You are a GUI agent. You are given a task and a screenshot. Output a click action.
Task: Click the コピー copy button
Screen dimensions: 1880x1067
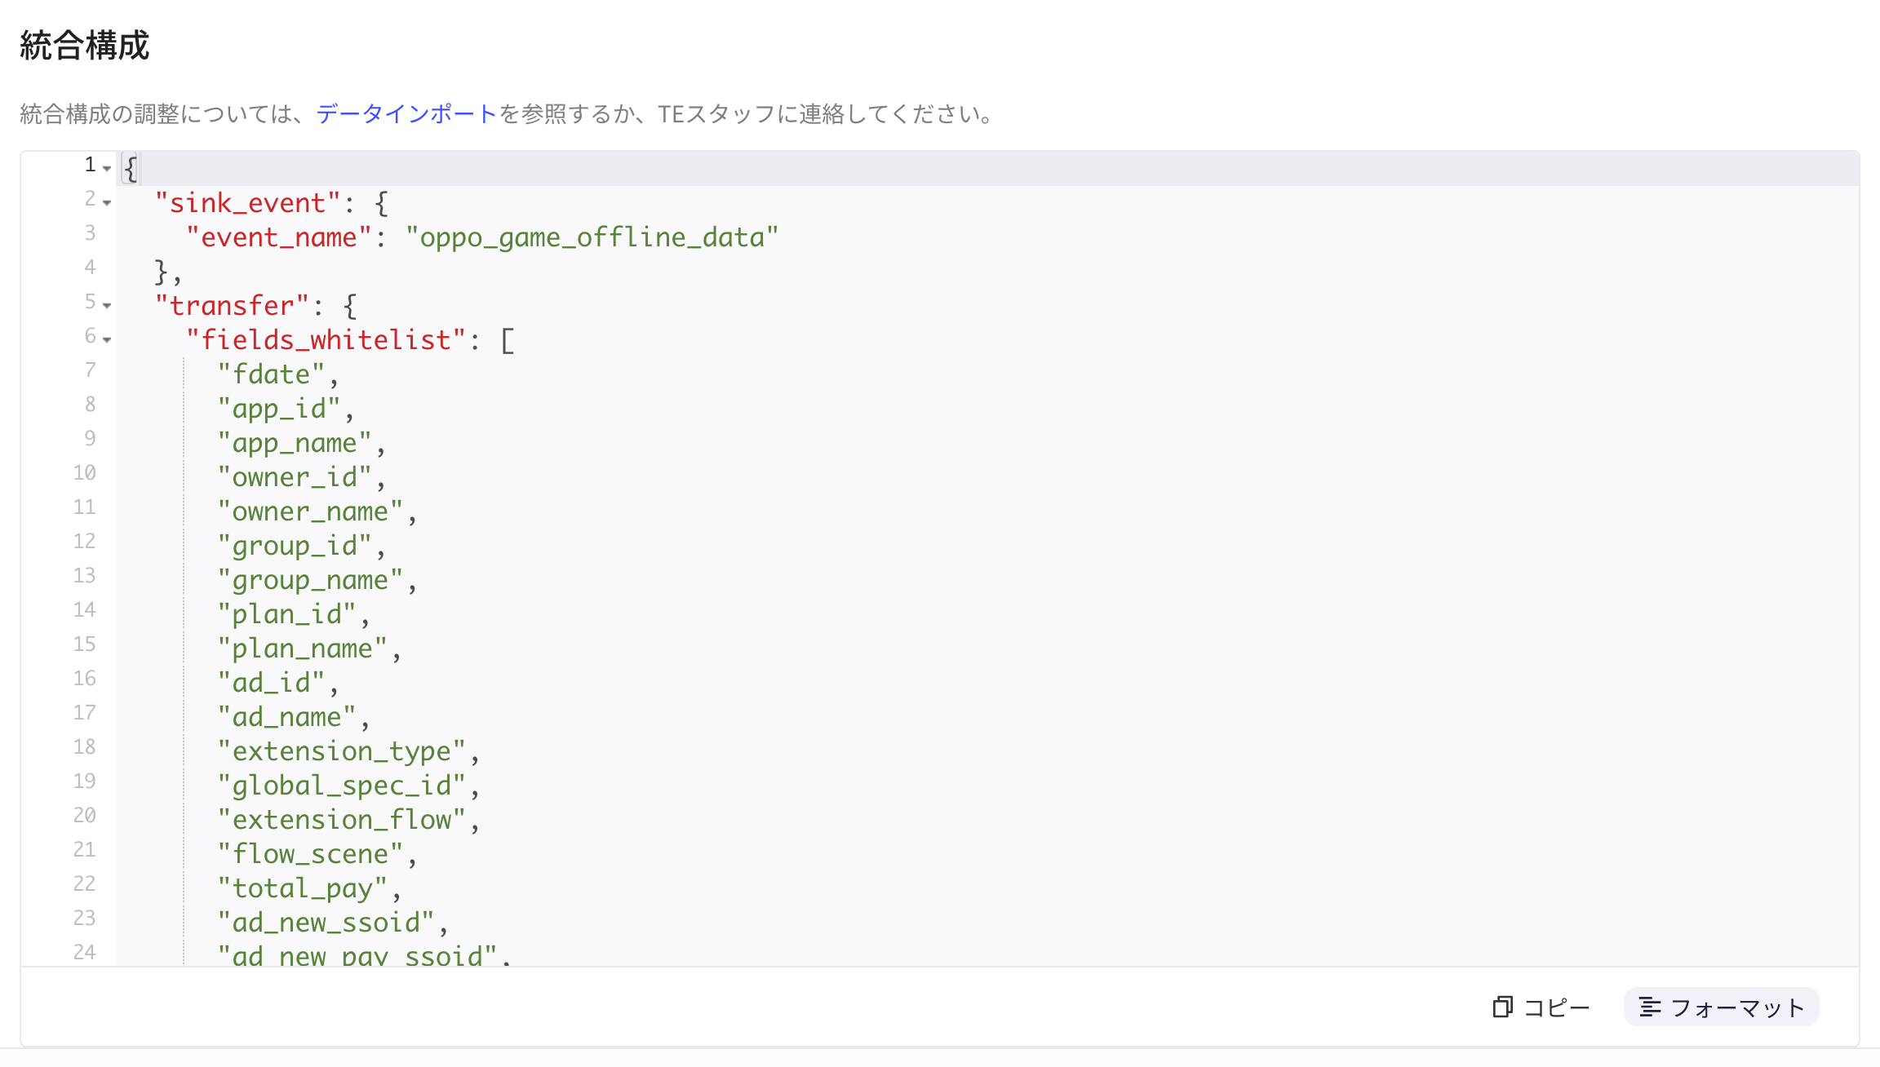pos(1541,1007)
